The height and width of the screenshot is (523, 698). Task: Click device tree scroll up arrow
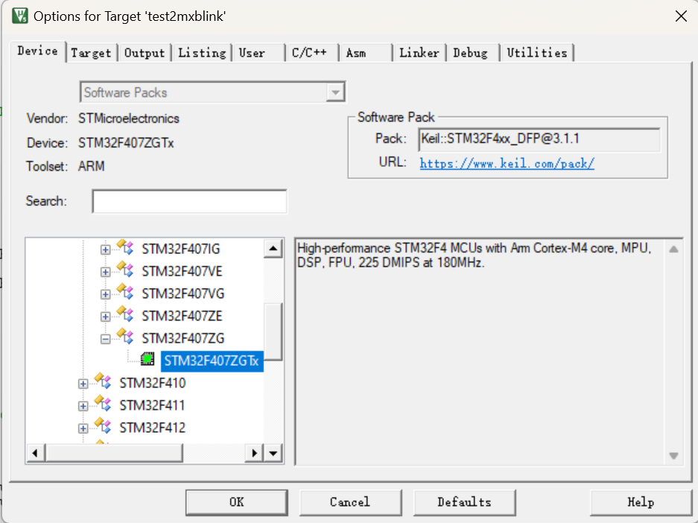coord(273,248)
